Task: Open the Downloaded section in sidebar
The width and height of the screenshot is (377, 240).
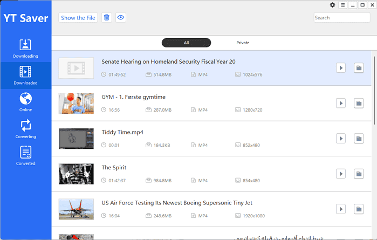Action: 25,76
